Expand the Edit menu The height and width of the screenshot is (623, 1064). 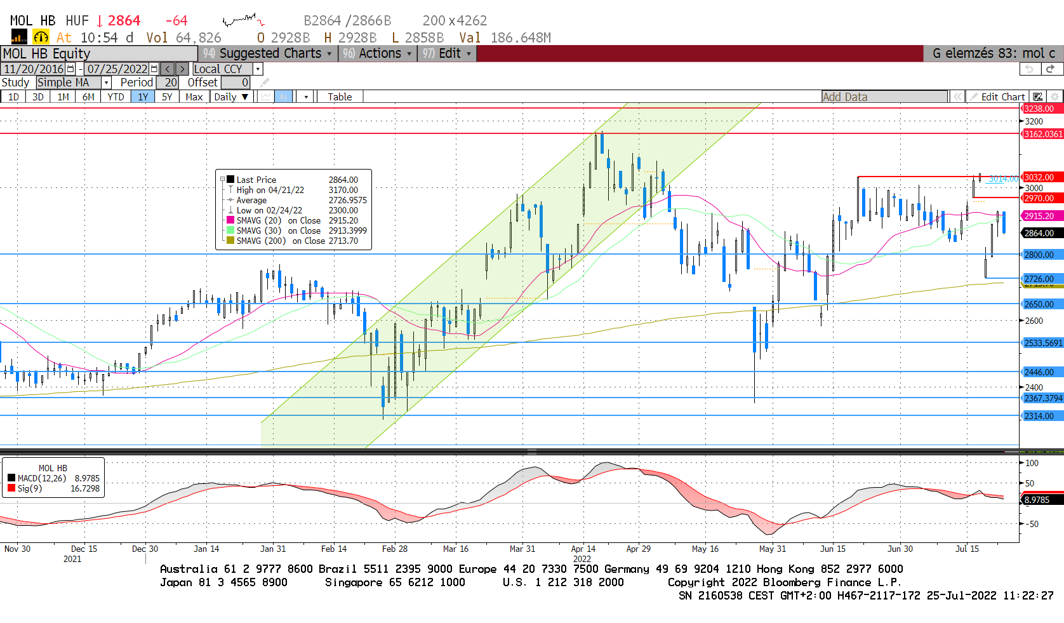coord(448,53)
